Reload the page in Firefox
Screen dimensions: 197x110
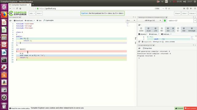[x=17, y=9]
